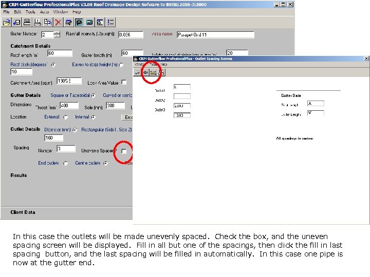
Task: Select the Centre outlets radio button
Action: pos(106,163)
